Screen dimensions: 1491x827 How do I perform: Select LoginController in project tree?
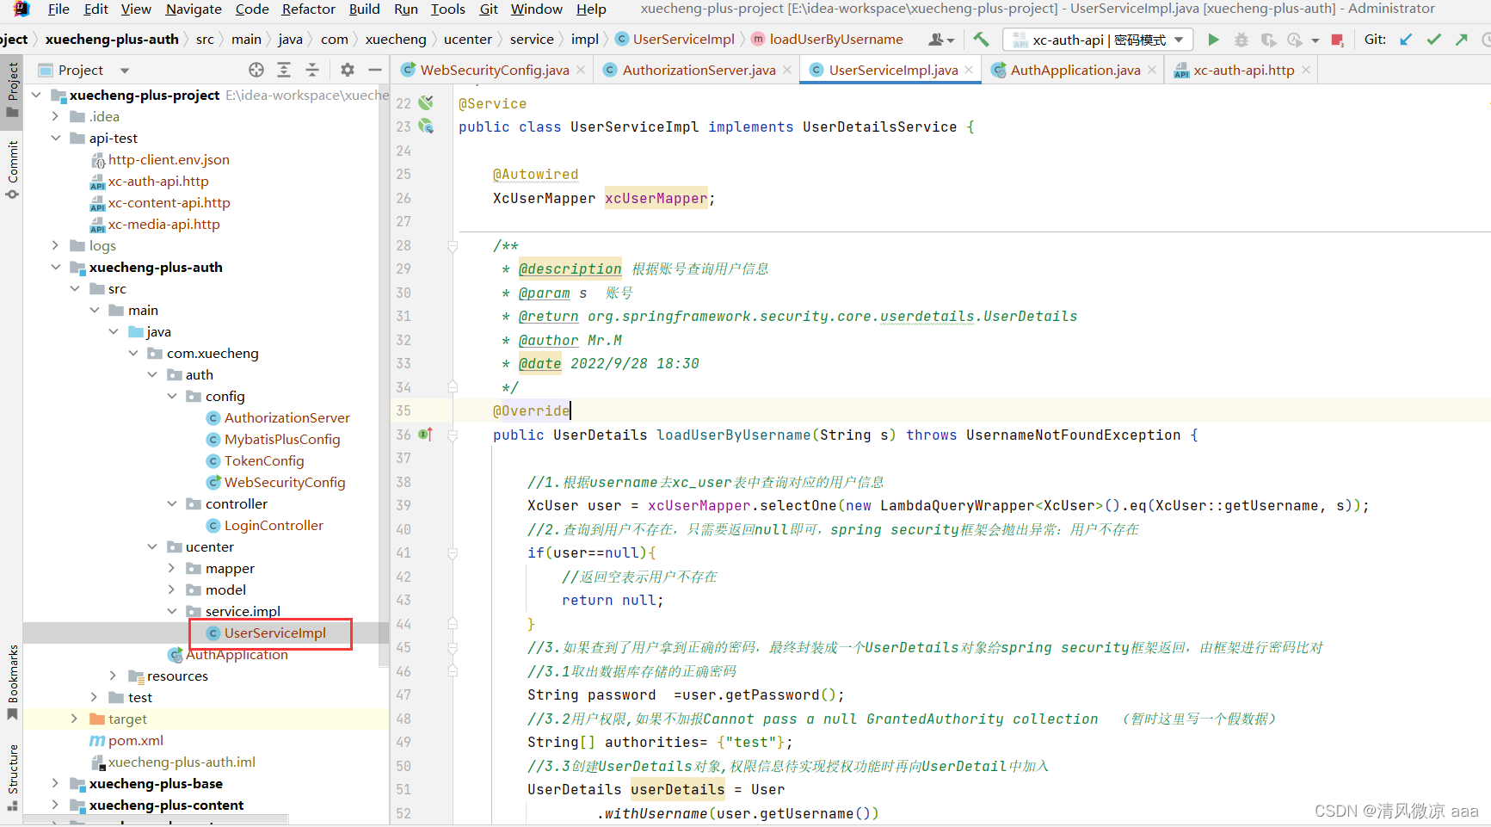click(274, 525)
